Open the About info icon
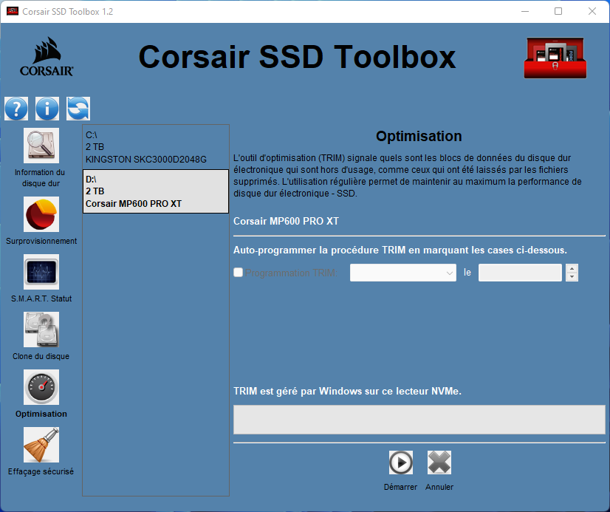The width and height of the screenshot is (610, 512). [47, 109]
